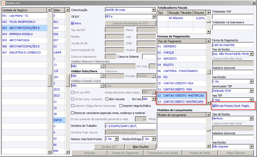The image size is (257, 157).
Task: Click the Totalizador PAF field
Action: tap(233, 17)
